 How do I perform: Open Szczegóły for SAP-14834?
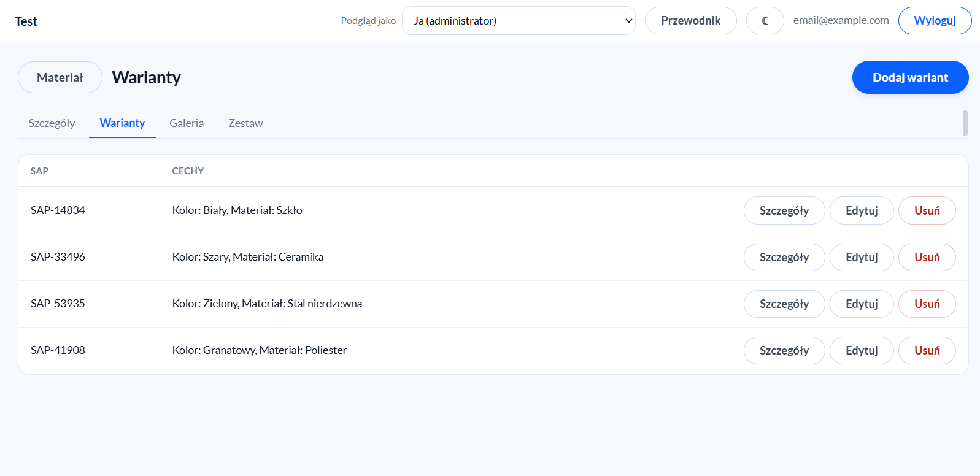[784, 210]
